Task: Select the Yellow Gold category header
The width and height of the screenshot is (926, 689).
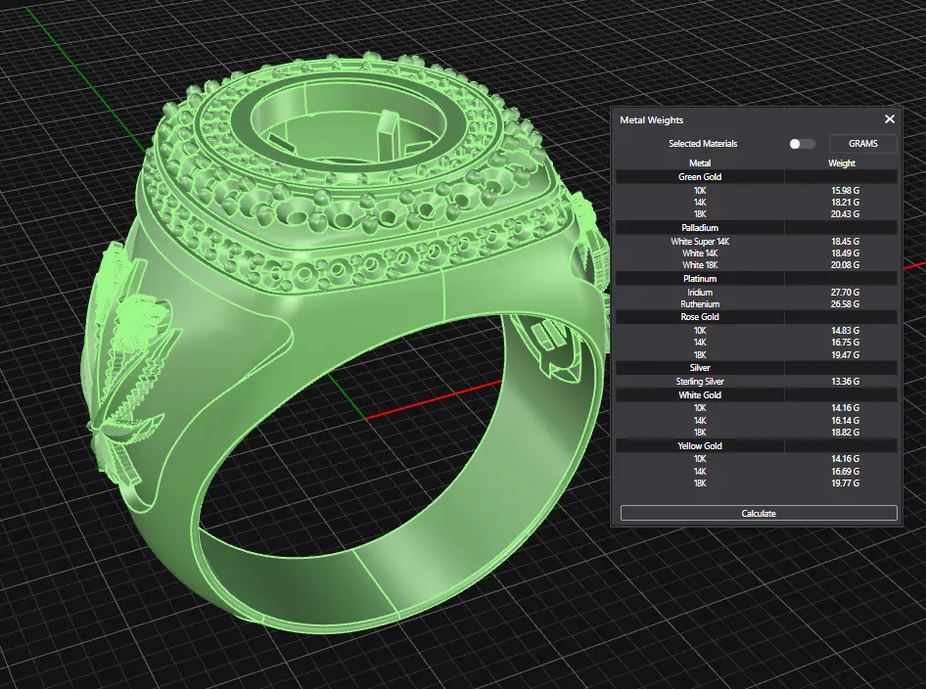Action: 700,445
